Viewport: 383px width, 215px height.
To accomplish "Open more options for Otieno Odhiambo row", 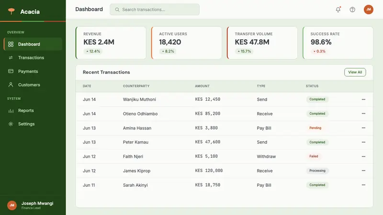I will pyautogui.click(x=363, y=114).
